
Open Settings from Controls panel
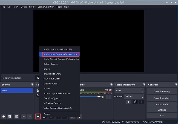[x=162, y=110]
